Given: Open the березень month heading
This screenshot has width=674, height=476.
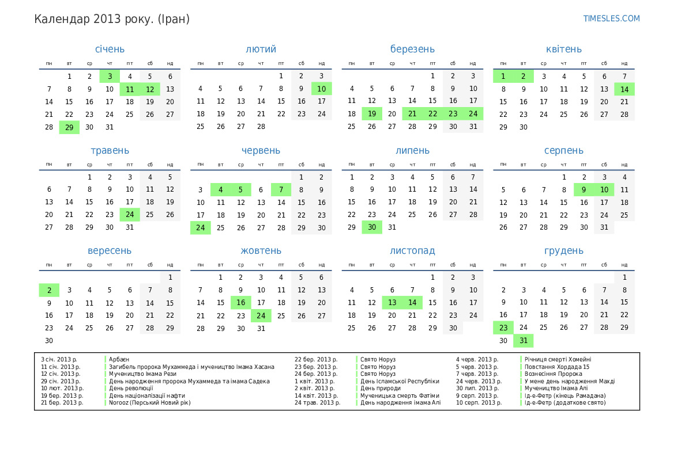Looking at the screenshot, I should click(412, 49).
